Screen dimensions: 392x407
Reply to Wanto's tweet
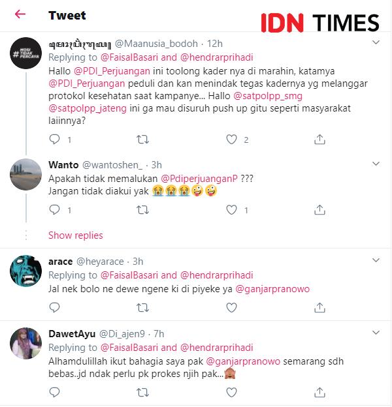pyautogui.click(x=54, y=210)
